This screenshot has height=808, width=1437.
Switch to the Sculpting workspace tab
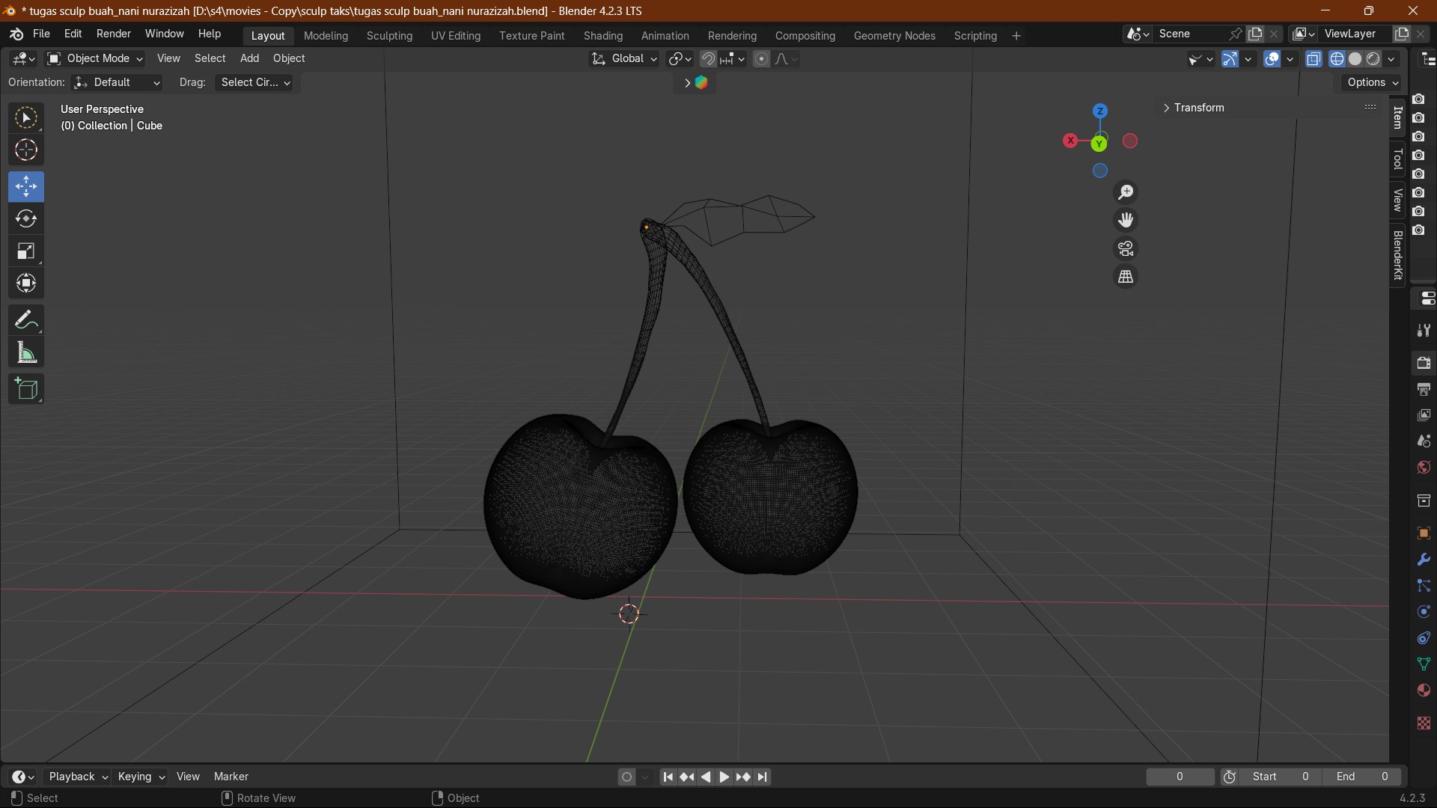(x=389, y=35)
